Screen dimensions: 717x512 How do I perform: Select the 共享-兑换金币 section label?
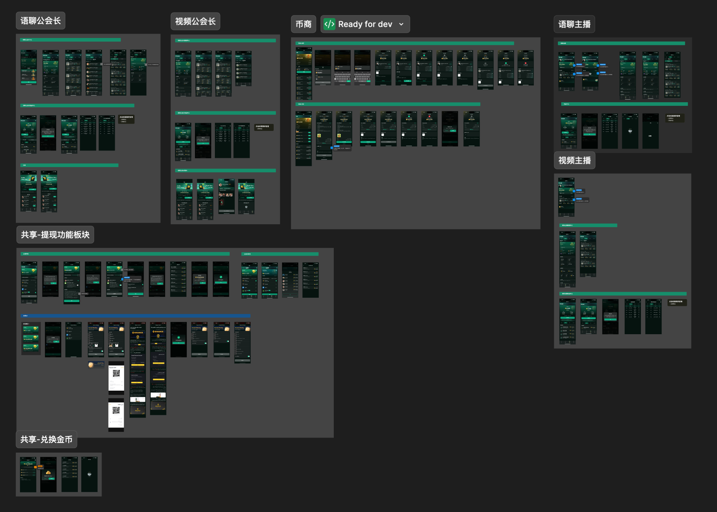47,439
